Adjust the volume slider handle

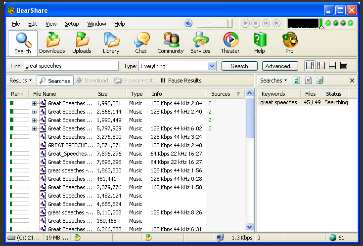coord(229,23)
